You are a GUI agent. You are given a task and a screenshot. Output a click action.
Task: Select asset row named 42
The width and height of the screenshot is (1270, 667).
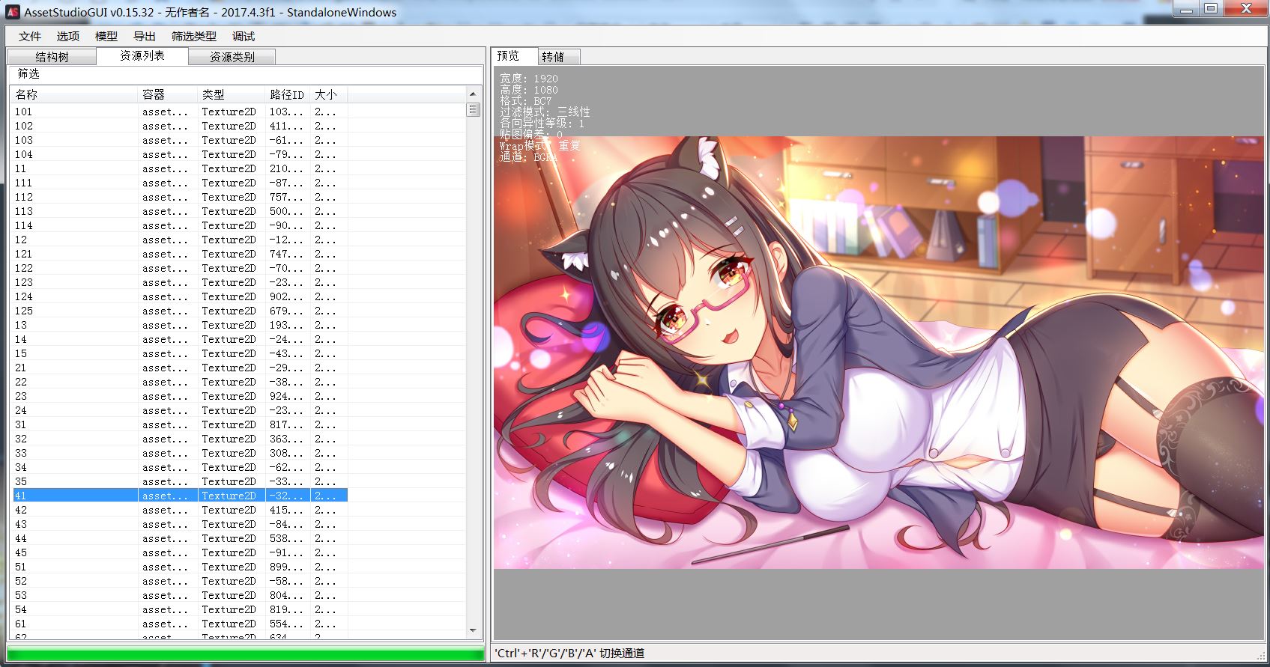[180, 510]
